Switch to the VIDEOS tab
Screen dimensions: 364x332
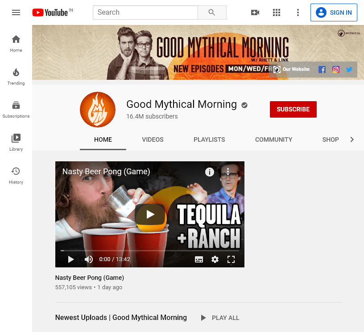point(153,139)
